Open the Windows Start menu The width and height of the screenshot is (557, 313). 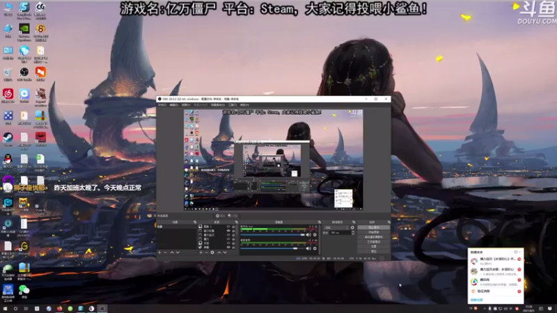5,309
